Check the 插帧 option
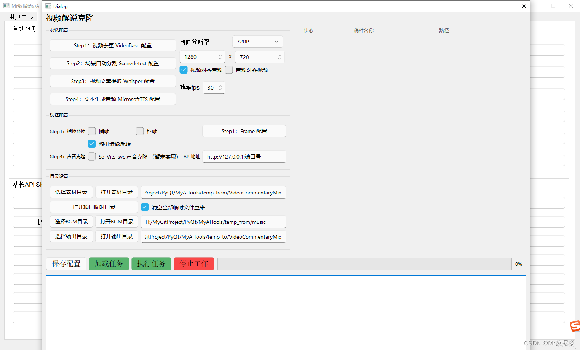Viewport: 580px width, 350px height. [x=92, y=131]
